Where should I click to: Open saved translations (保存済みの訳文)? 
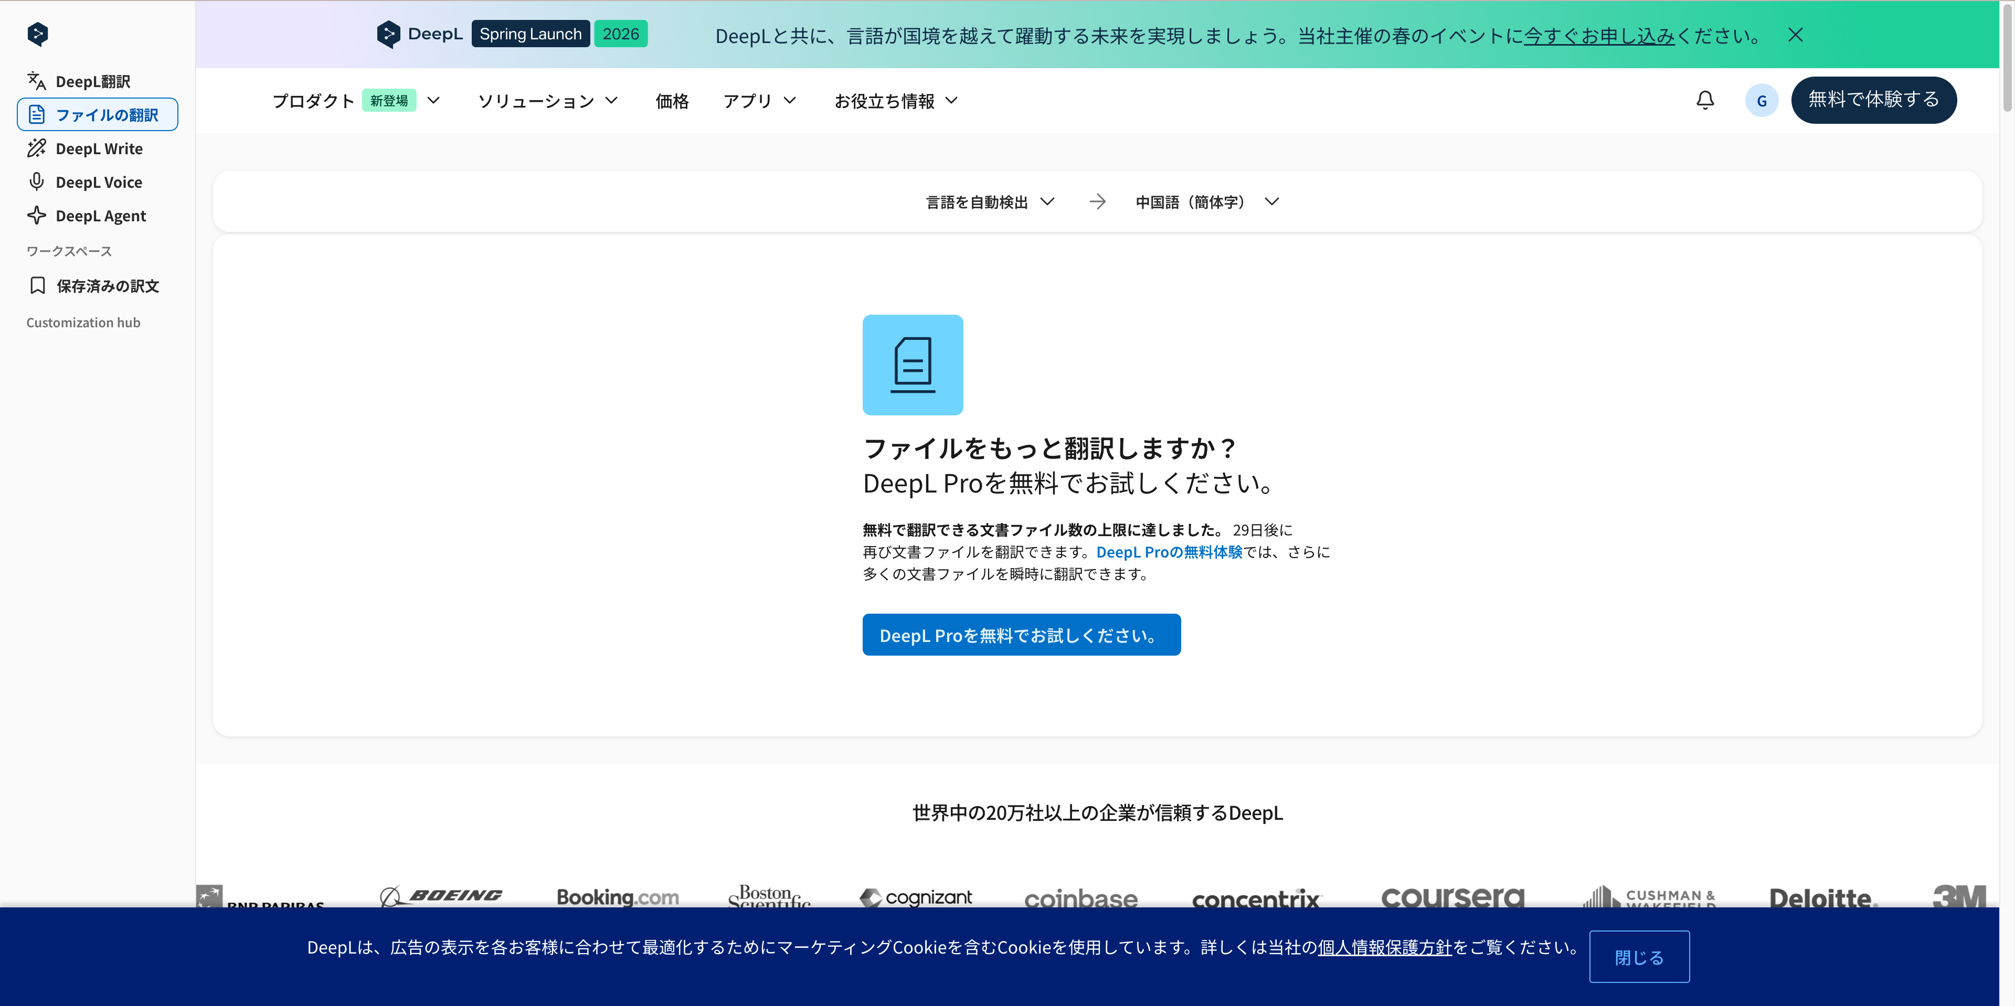click(x=107, y=286)
